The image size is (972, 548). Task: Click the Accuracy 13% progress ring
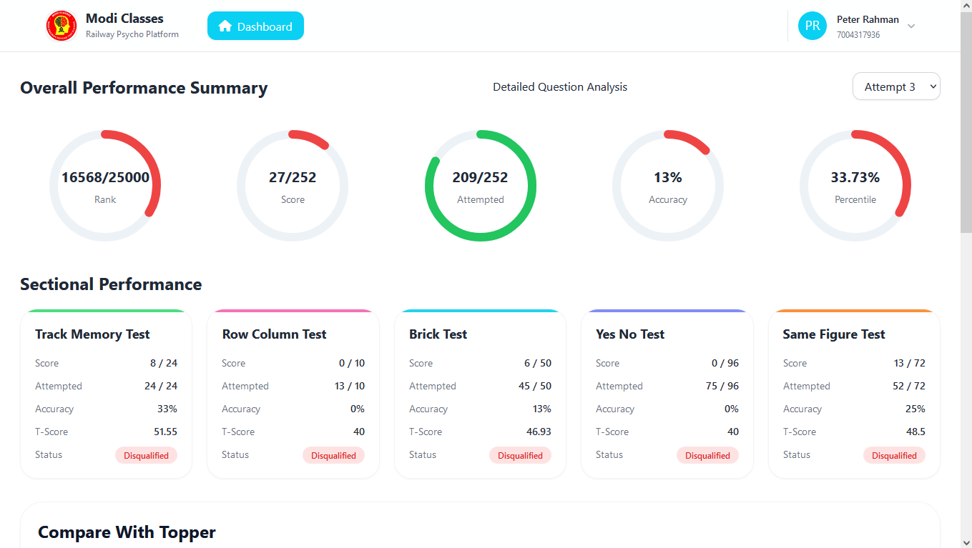[668, 186]
